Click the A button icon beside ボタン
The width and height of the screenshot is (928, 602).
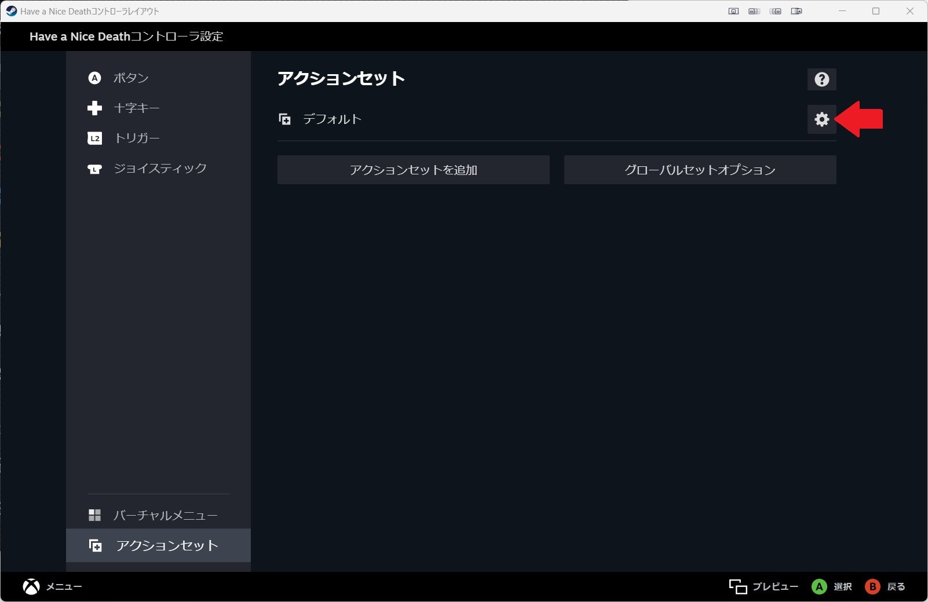pyautogui.click(x=94, y=78)
